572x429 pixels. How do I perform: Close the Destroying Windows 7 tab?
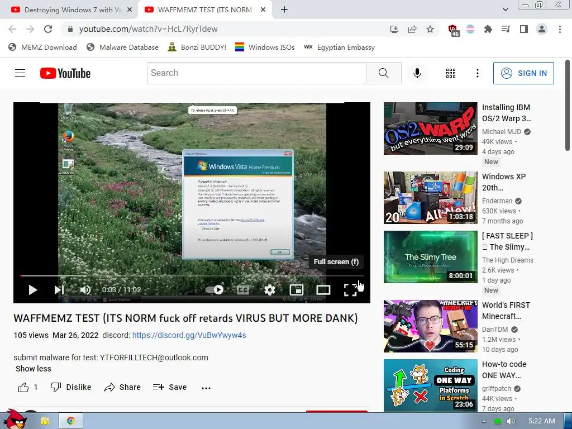129,10
